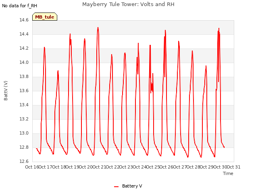Screen dimensions: 258x194
Task: Click the 13.0 y-axis tick value
Action: [x=24, y=133]
